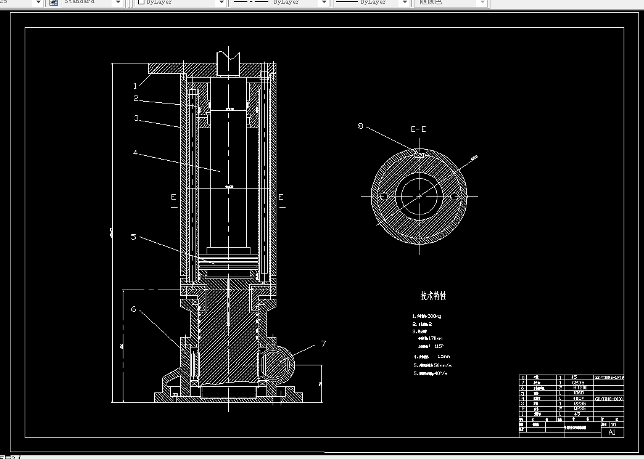
Task: Click the Q235 cell in parts row 7
Action: 579,383
